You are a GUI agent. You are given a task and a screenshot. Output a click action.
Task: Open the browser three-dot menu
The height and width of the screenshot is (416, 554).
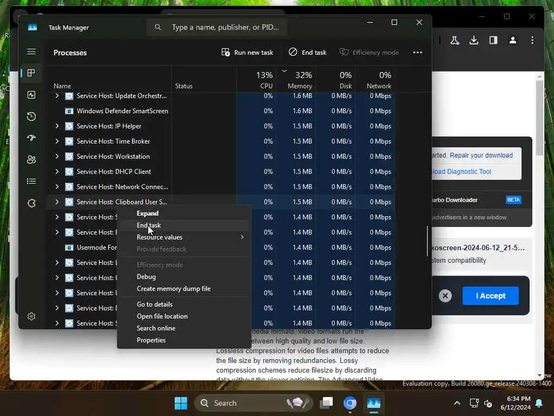[532, 40]
